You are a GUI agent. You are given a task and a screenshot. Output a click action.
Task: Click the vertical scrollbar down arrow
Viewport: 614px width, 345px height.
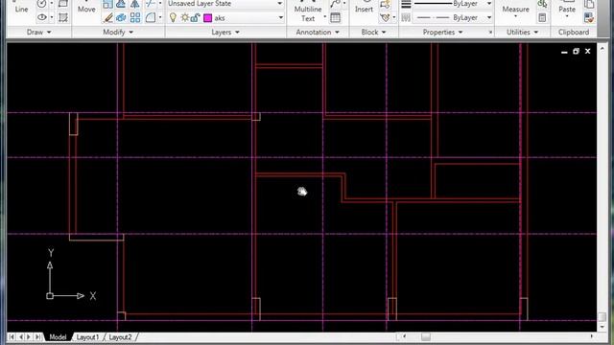[x=602, y=327]
